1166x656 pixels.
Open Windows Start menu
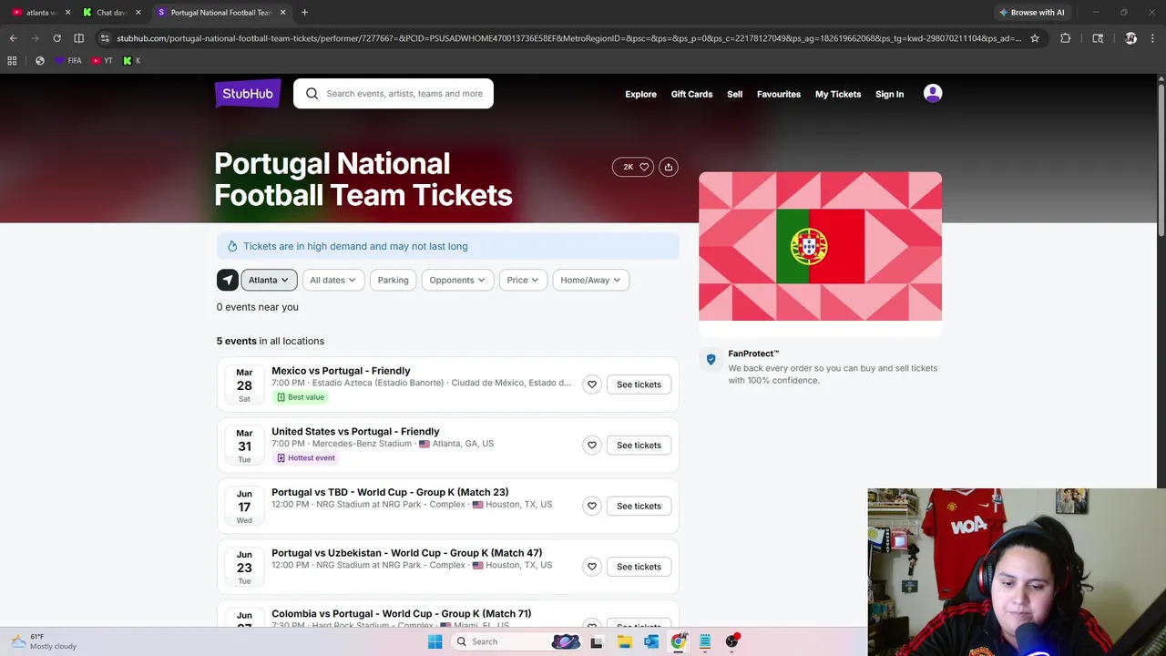coord(435,641)
